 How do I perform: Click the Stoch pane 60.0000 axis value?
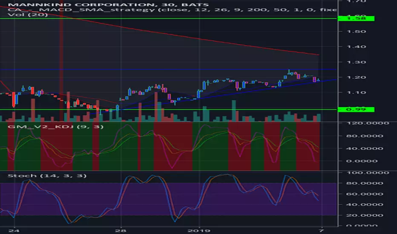[364, 194]
